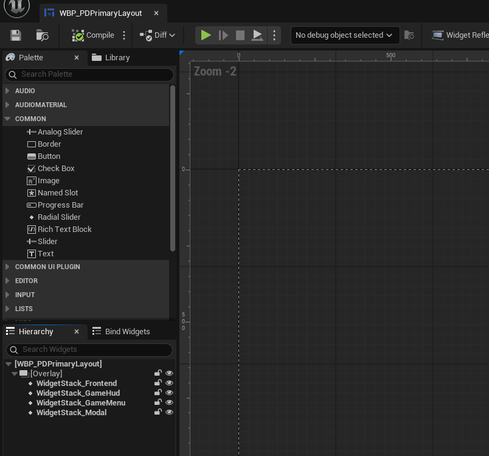Switch to the Library tab
Viewport: 489px width, 456px height.
(111, 57)
